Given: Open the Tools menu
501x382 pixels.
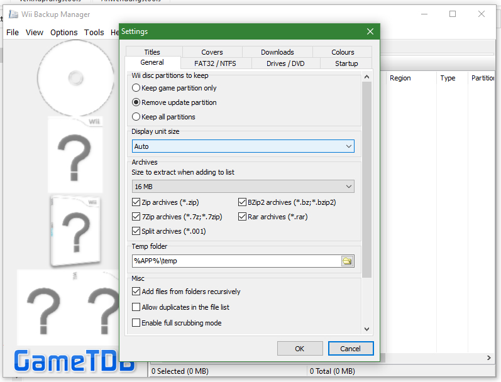Looking at the screenshot, I should click(x=94, y=33).
